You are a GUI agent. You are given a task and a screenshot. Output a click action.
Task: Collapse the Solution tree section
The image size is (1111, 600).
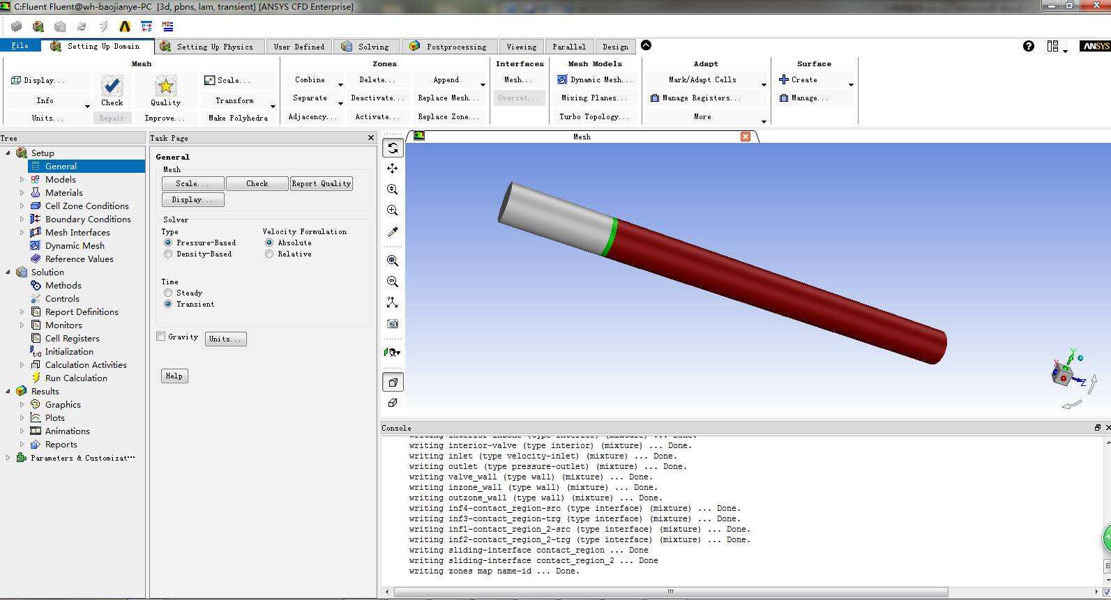[8, 272]
